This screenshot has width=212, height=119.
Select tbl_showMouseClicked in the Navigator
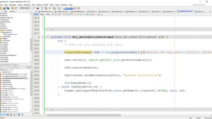pos(14,89)
